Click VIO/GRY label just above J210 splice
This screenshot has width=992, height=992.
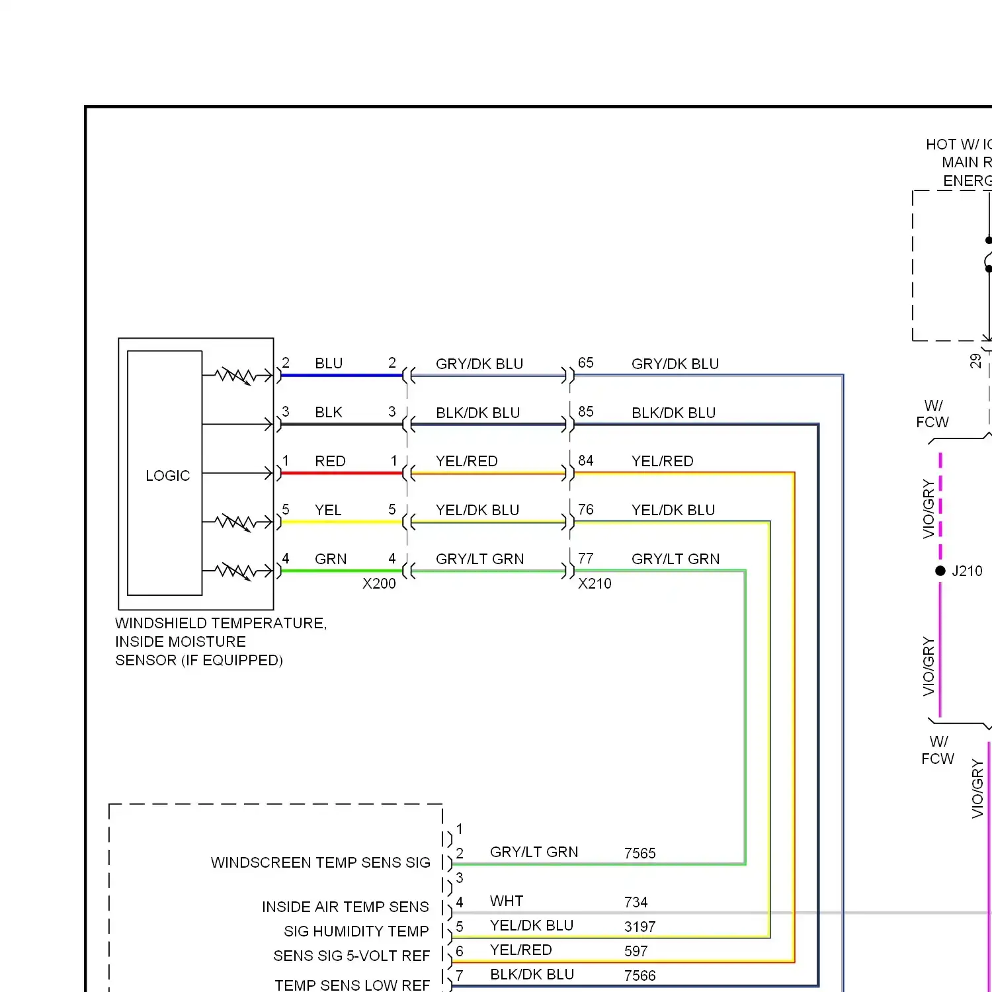[929, 509]
